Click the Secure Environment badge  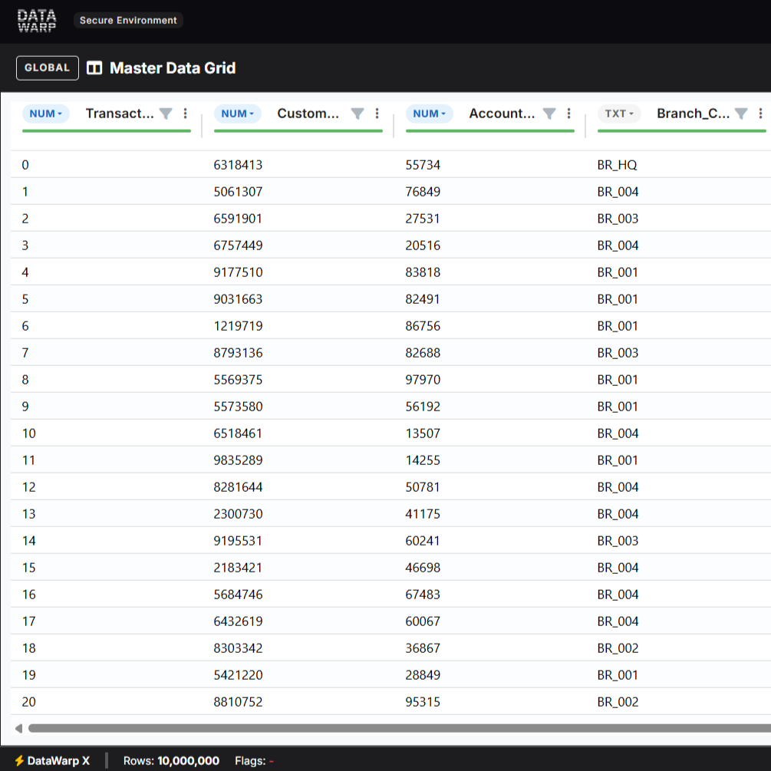[x=128, y=21]
